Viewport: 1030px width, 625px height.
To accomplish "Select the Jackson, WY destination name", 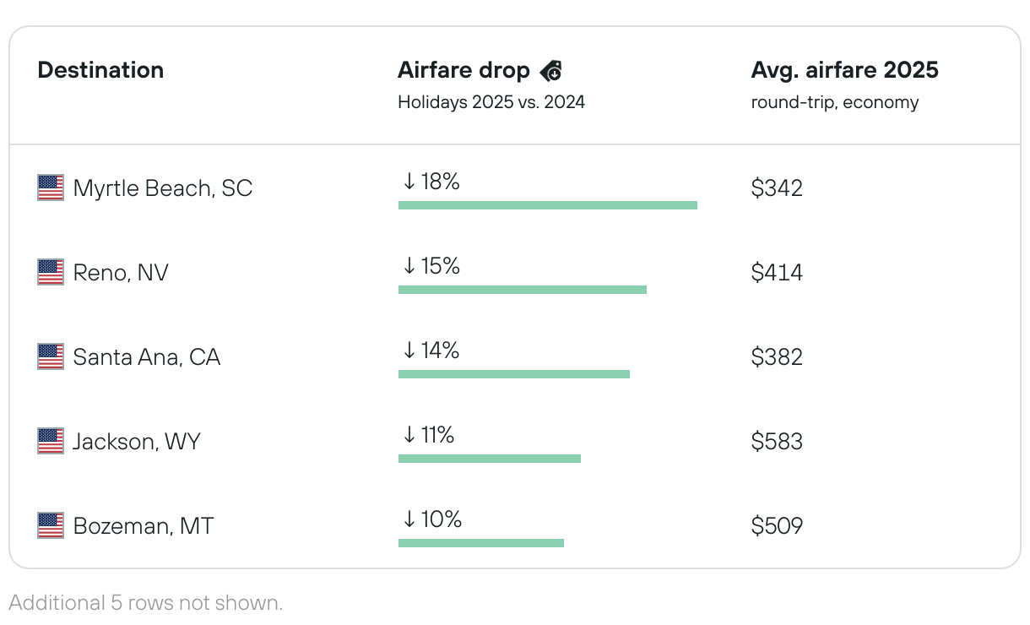I will click(x=137, y=441).
